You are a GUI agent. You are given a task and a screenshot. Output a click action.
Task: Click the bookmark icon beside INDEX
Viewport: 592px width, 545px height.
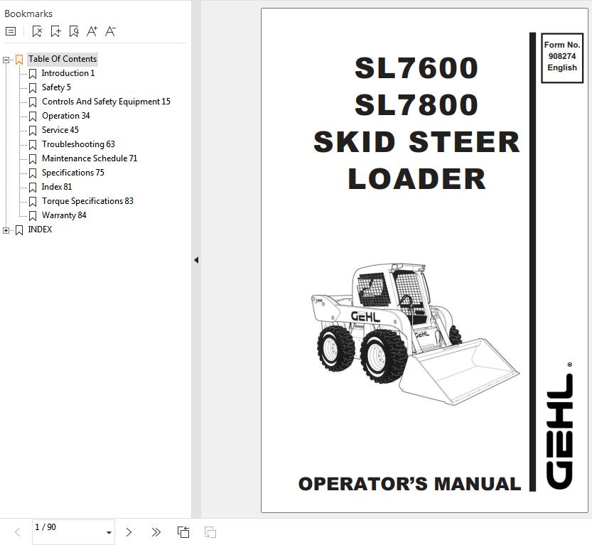(19, 230)
